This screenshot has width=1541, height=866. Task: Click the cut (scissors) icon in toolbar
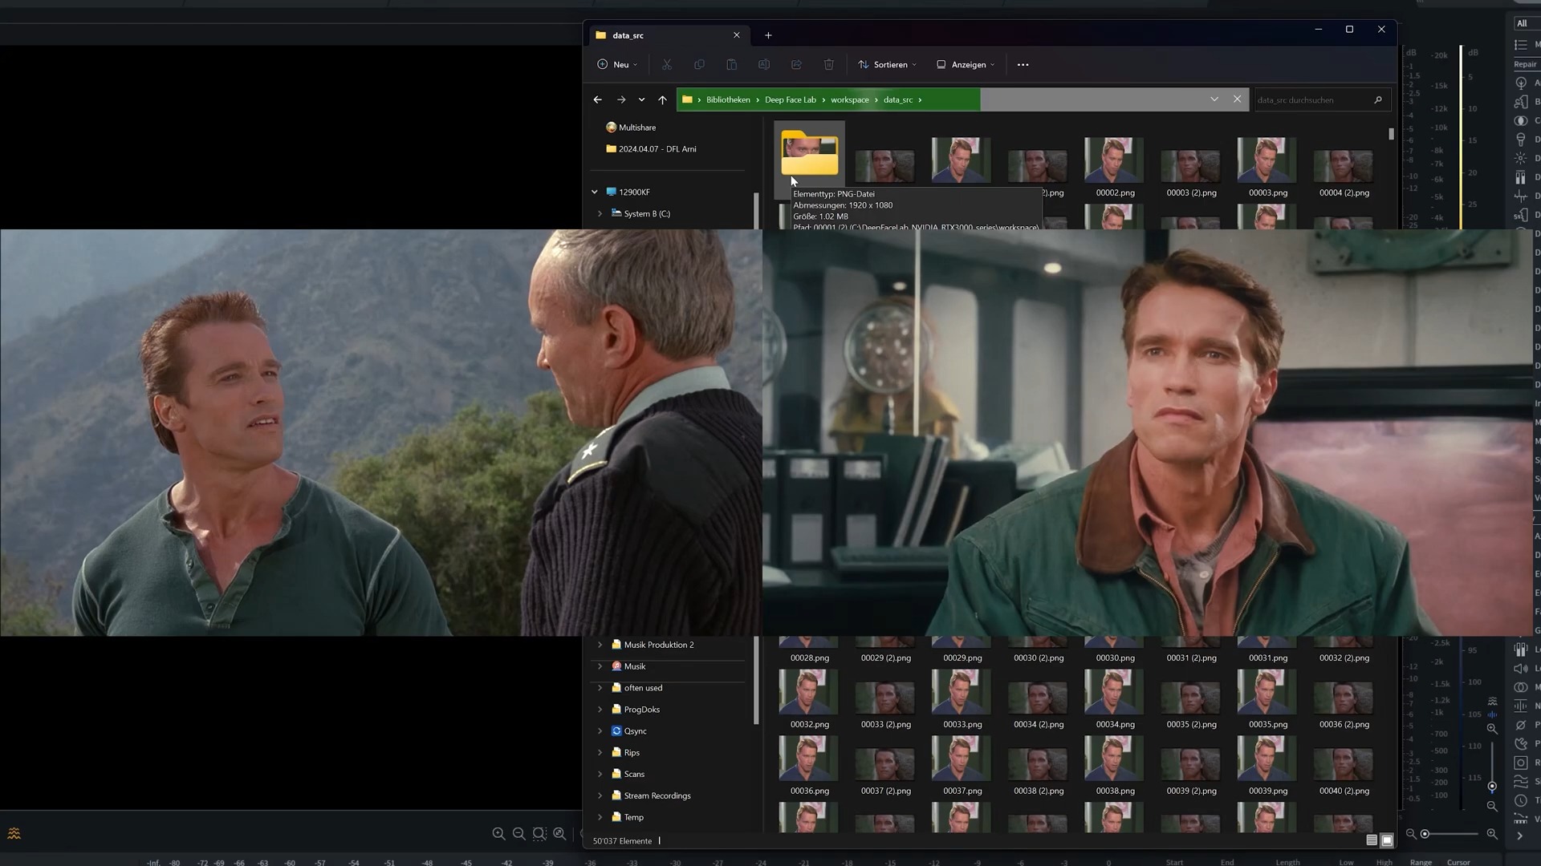coord(666,65)
